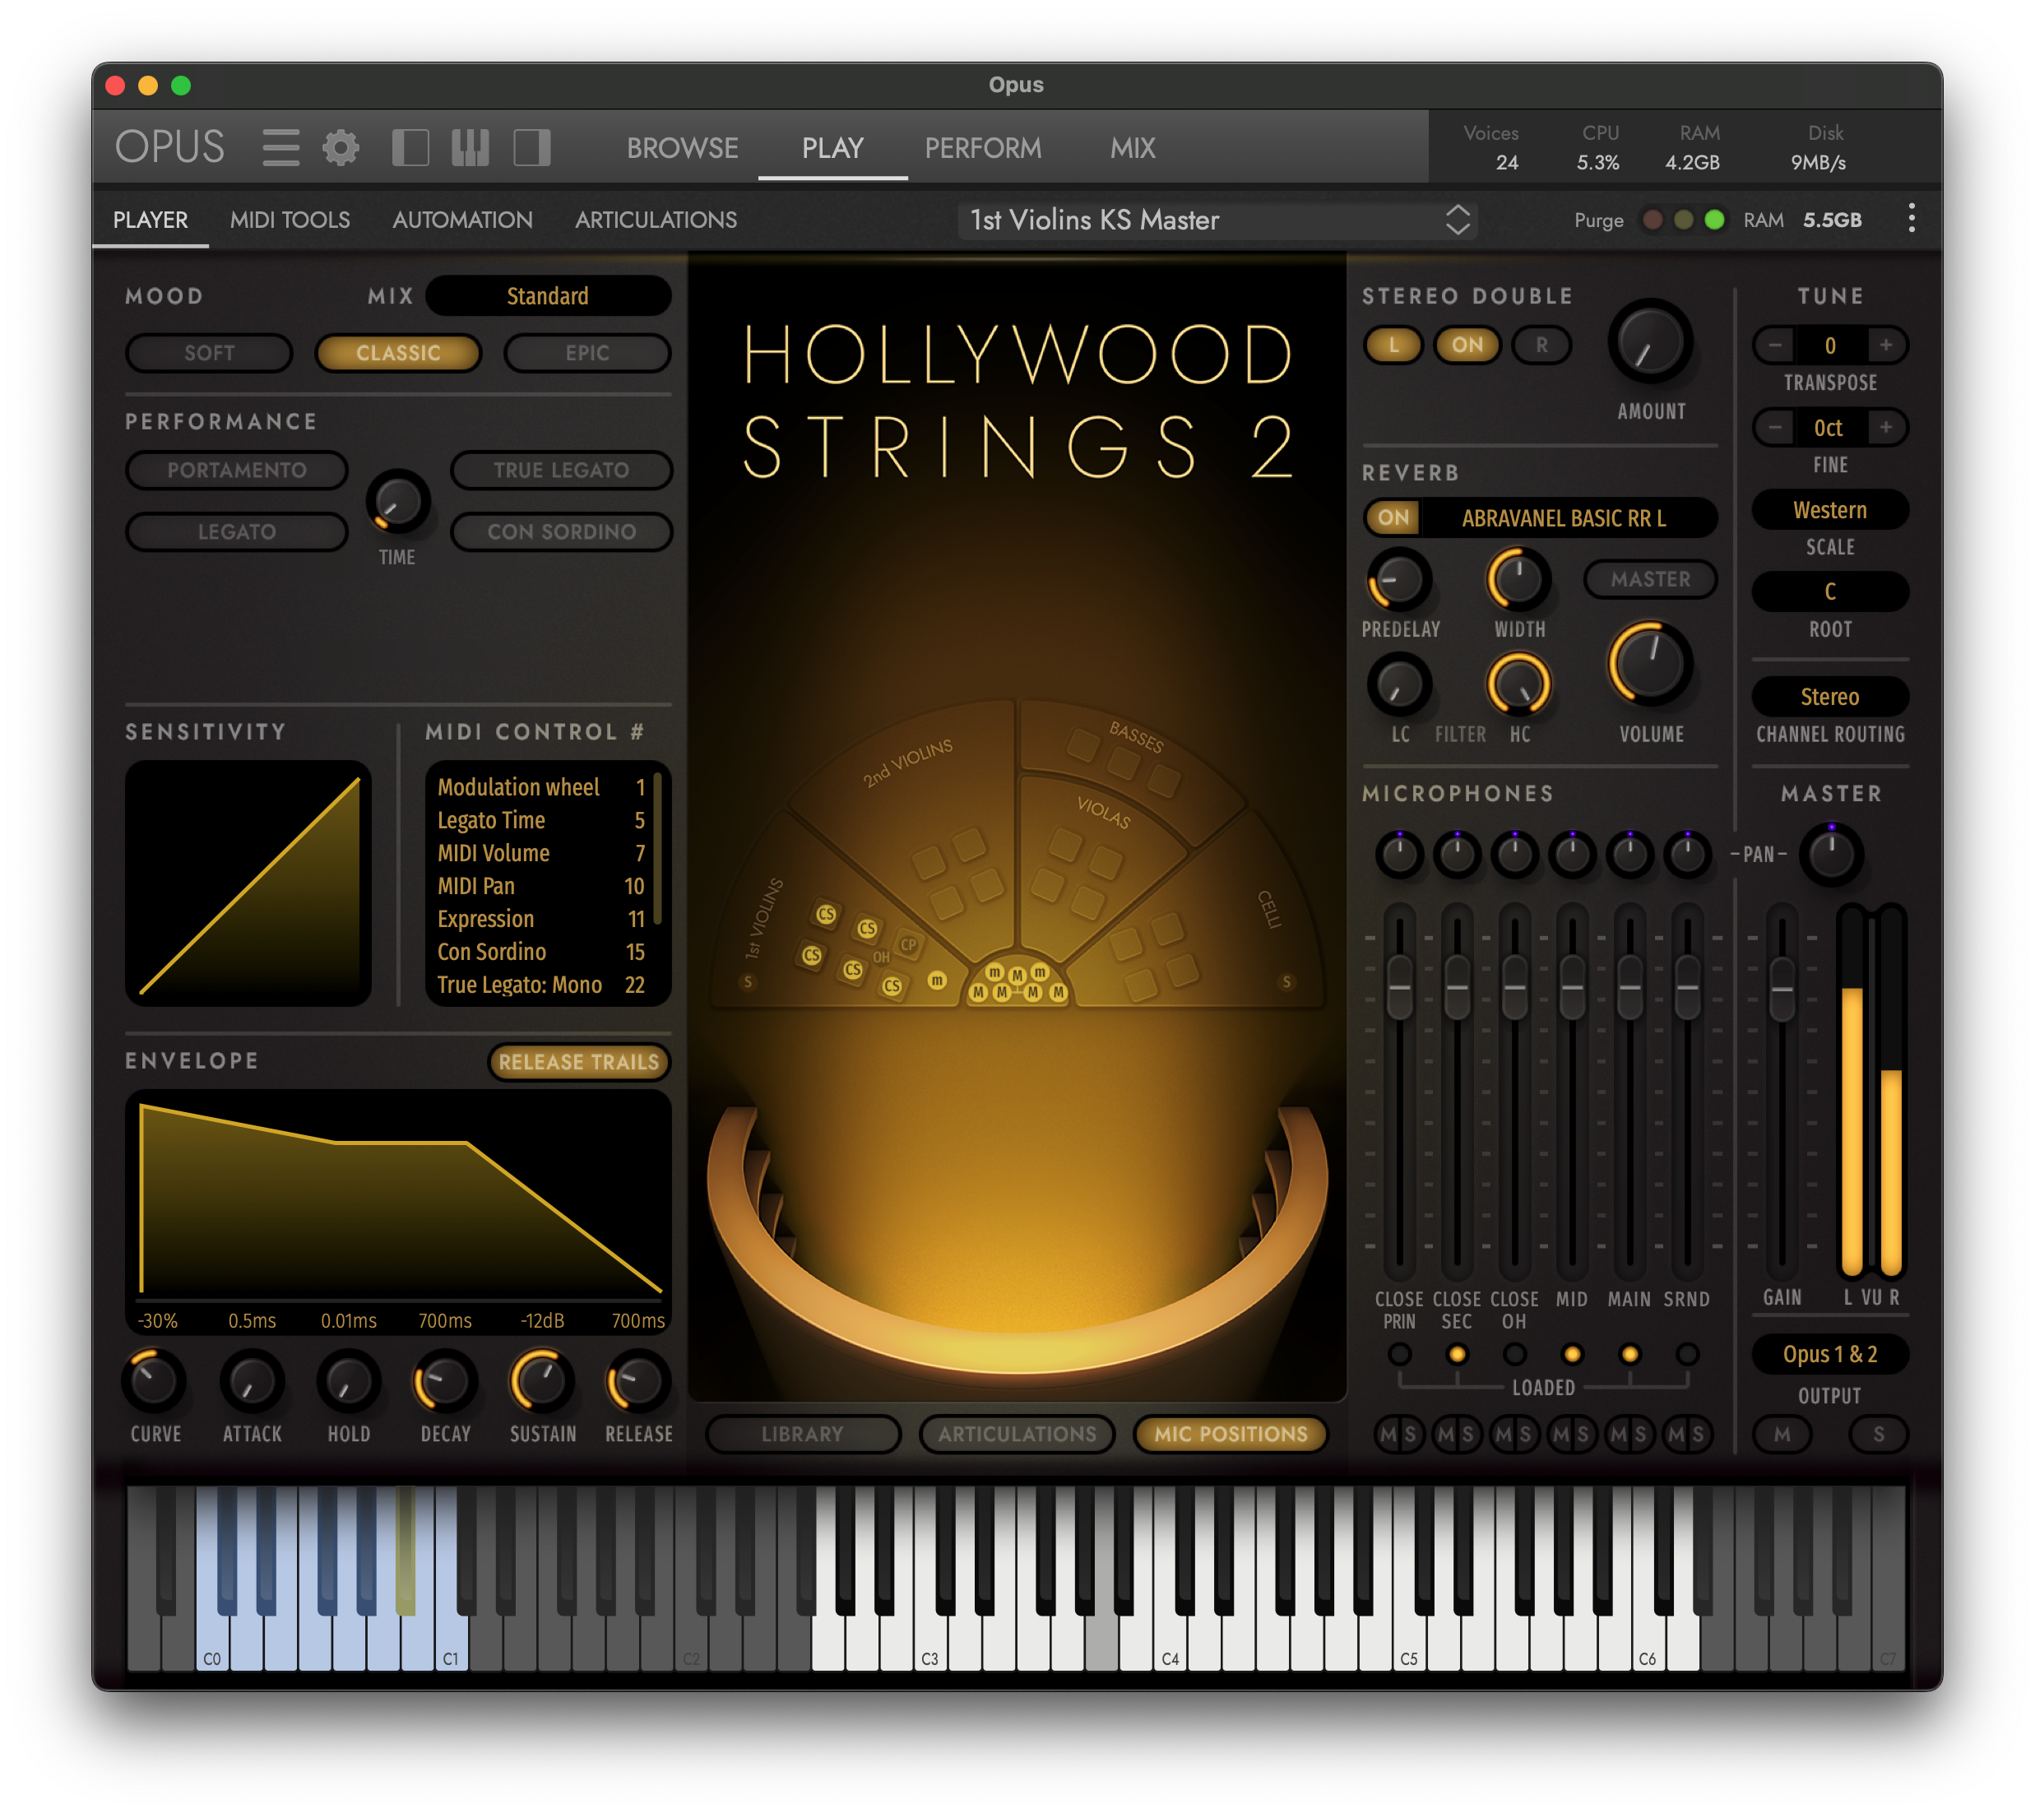This screenshot has width=2035, height=1813.
Task: Open the MIDI TOOLS tab
Action: [290, 220]
